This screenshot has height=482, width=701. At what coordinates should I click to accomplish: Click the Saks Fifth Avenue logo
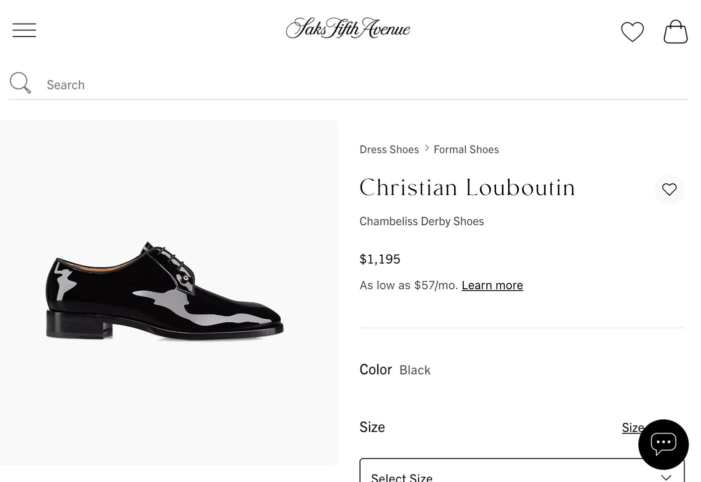[347, 29]
